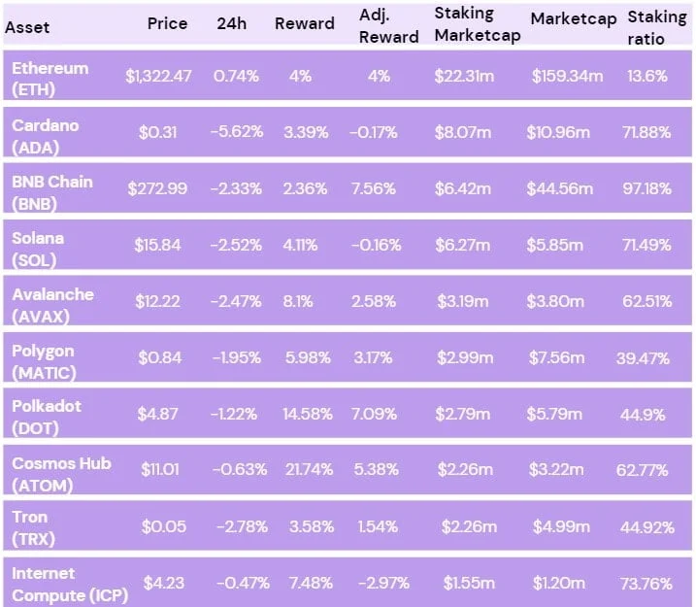Select Ethereum's $1,322.47 price cell

[x=160, y=77]
